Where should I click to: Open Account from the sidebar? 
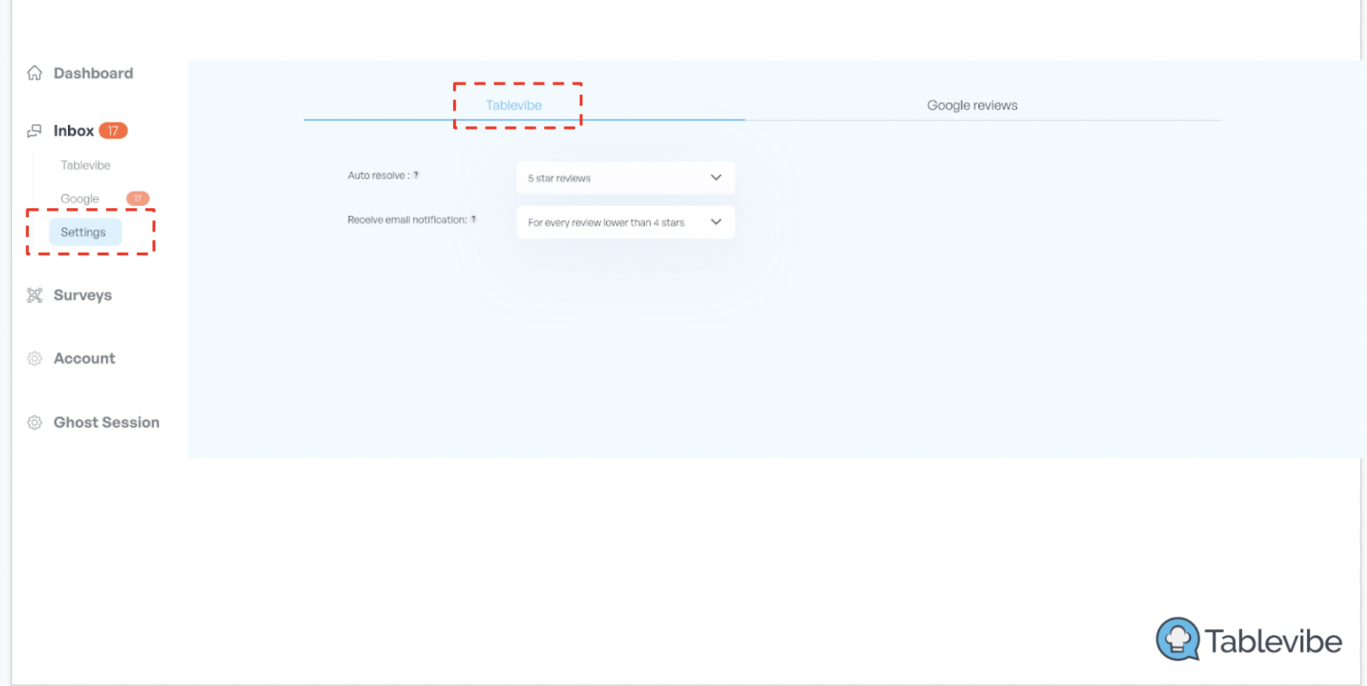pyautogui.click(x=84, y=359)
